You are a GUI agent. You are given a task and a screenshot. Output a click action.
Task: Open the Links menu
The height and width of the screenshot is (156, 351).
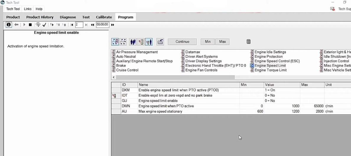tap(28, 9)
